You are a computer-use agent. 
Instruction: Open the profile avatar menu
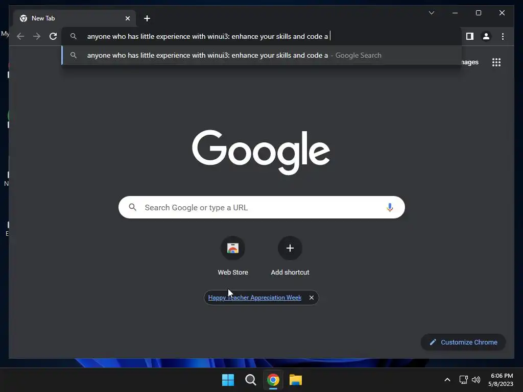[486, 36]
